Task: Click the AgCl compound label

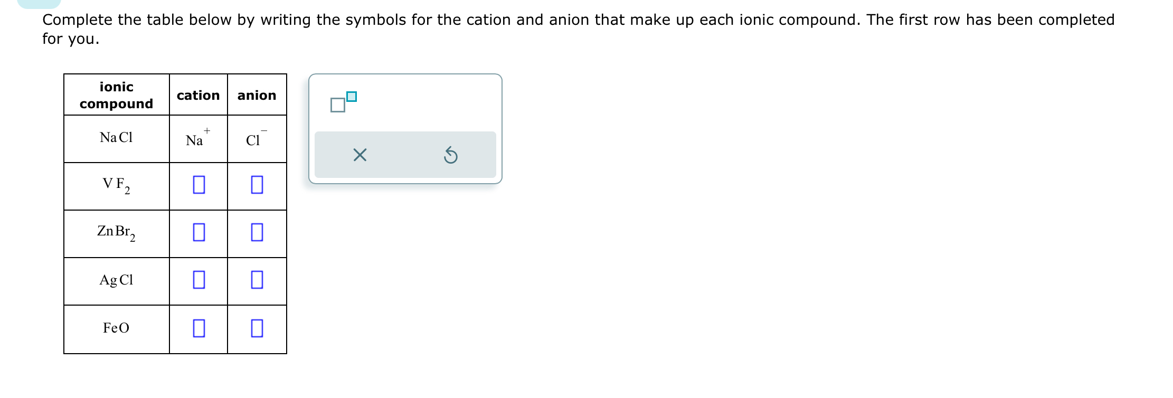Action: pos(116,280)
